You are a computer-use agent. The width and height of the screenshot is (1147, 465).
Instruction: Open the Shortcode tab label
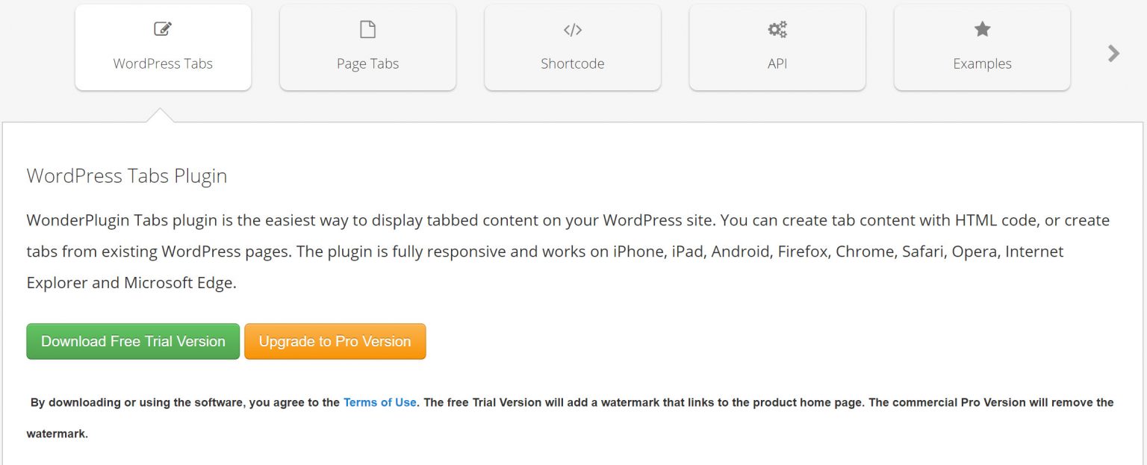point(572,63)
